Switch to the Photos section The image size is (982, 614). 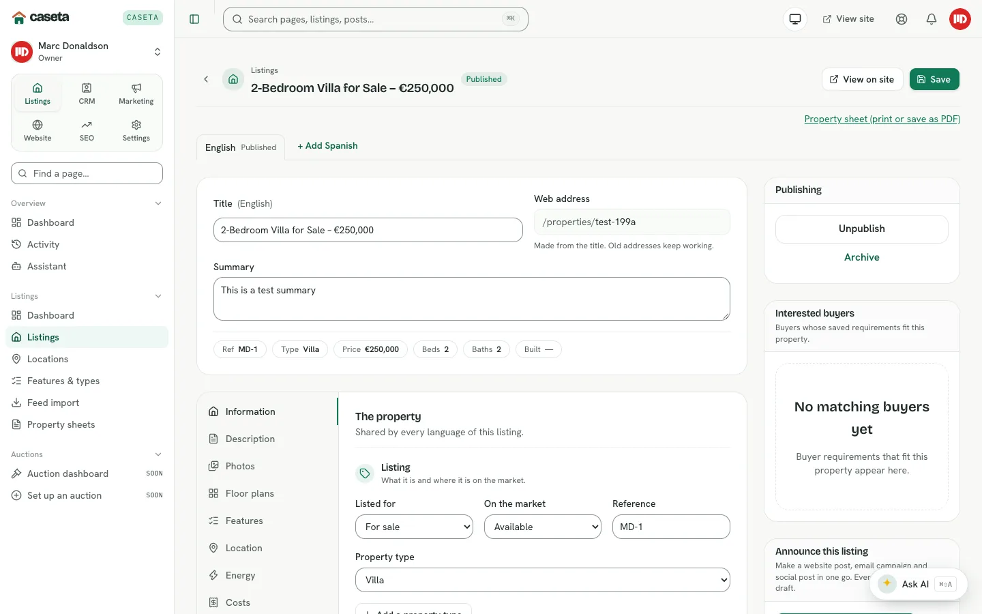(x=268, y=466)
